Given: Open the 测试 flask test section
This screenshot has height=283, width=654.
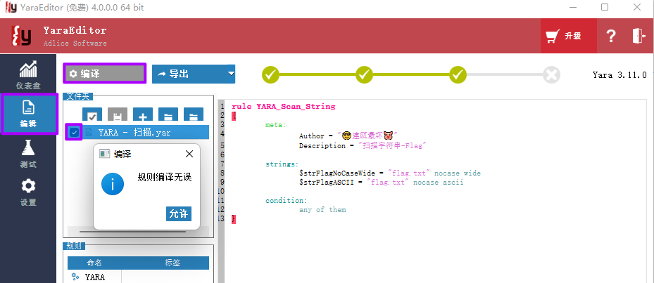Looking at the screenshot, I should pyautogui.click(x=28, y=154).
